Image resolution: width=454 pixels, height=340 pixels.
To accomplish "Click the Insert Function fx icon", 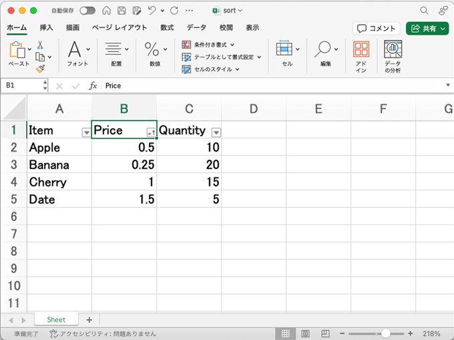I will [x=93, y=86].
